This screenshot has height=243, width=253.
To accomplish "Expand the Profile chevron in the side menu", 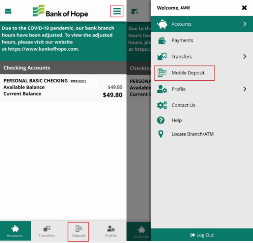I will [245, 89].
